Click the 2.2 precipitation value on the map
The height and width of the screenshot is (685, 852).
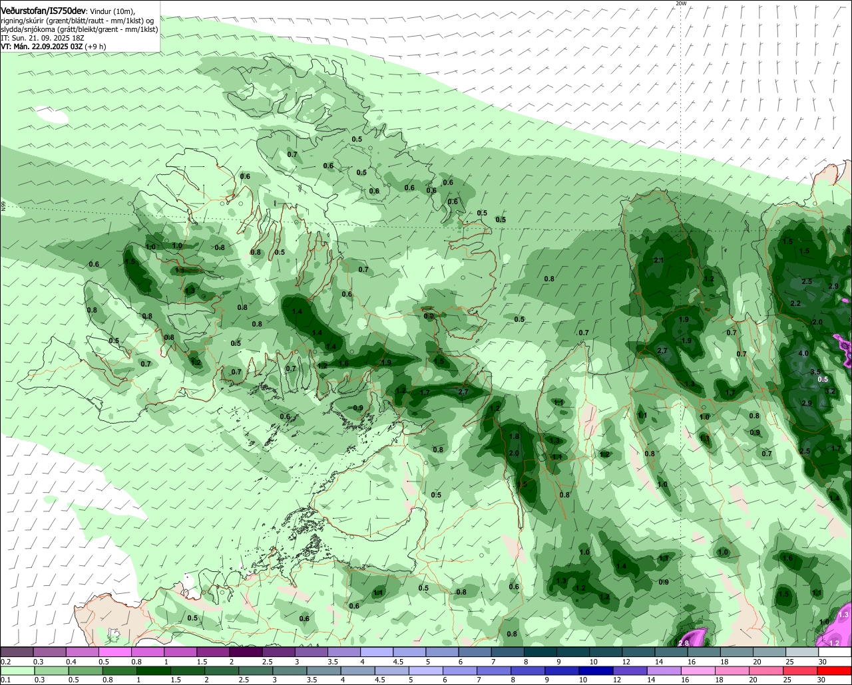click(x=795, y=303)
